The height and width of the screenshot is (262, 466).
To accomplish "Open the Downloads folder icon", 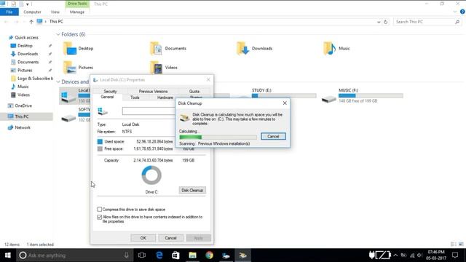I will (242, 49).
